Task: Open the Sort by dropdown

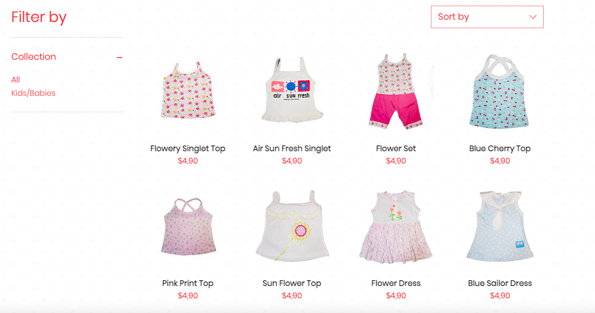Action: tap(487, 17)
